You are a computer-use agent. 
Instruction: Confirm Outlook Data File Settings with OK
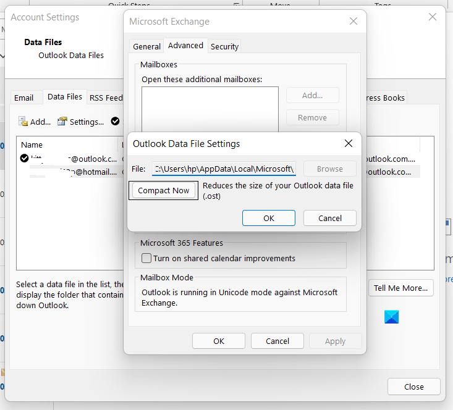(x=268, y=218)
